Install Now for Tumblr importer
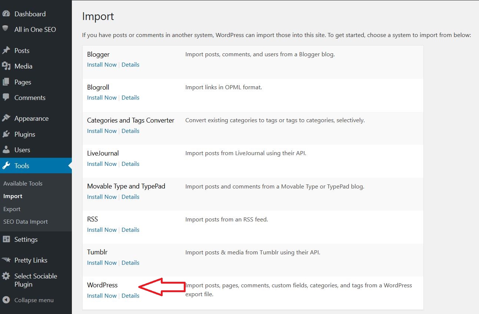This screenshot has width=479, height=314. pyautogui.click(x=102, y=263)
